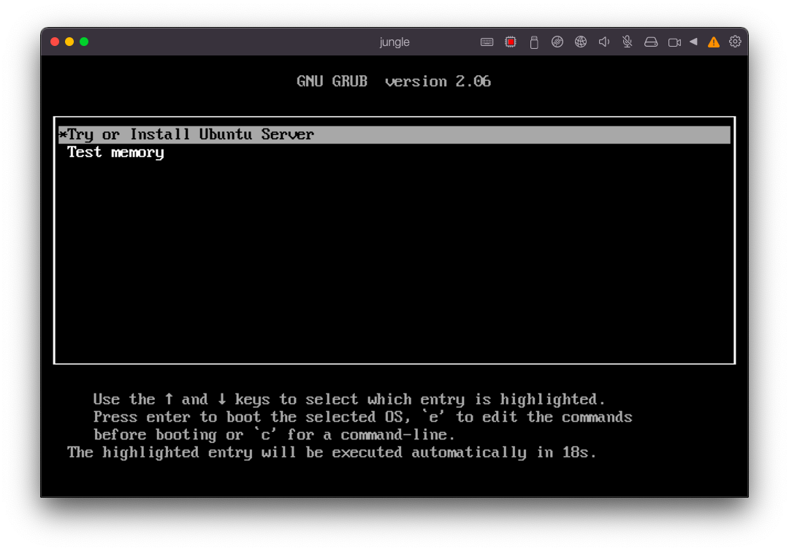Collapse the toolbar with the left triangle arrow
Screen dimensions: 789x551
point(693,42)
